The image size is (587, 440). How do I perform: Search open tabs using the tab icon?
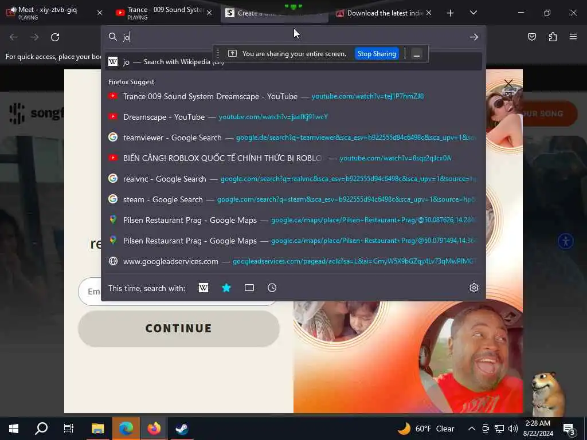coord(249,288)
